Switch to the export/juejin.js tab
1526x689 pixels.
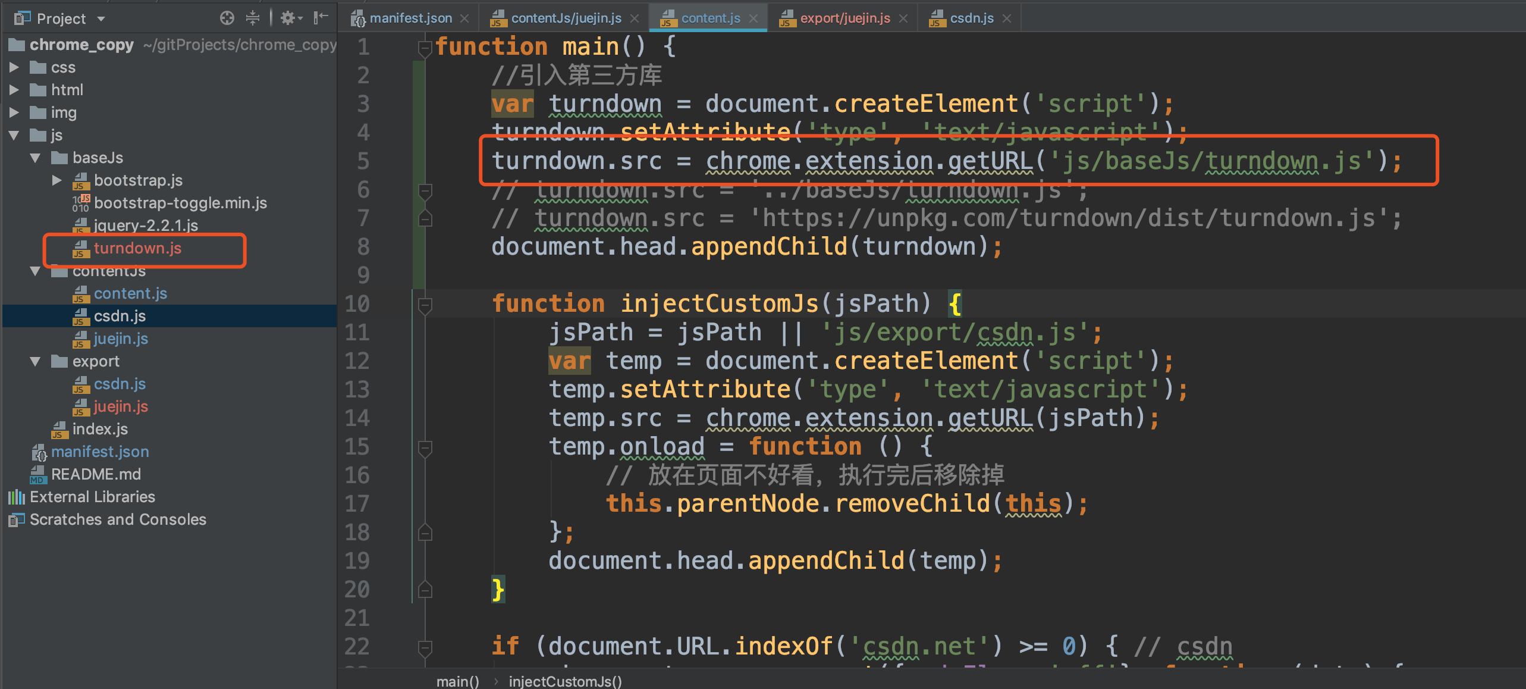(x=844, y=18)
